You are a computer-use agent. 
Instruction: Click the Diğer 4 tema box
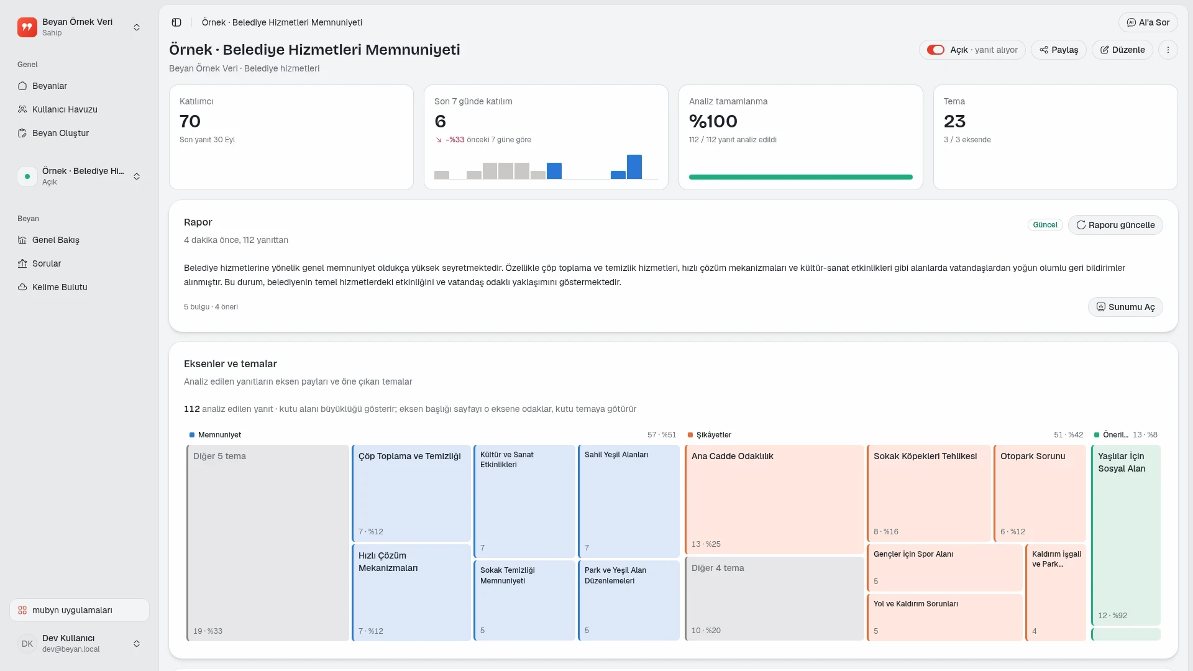coord(774,598)
